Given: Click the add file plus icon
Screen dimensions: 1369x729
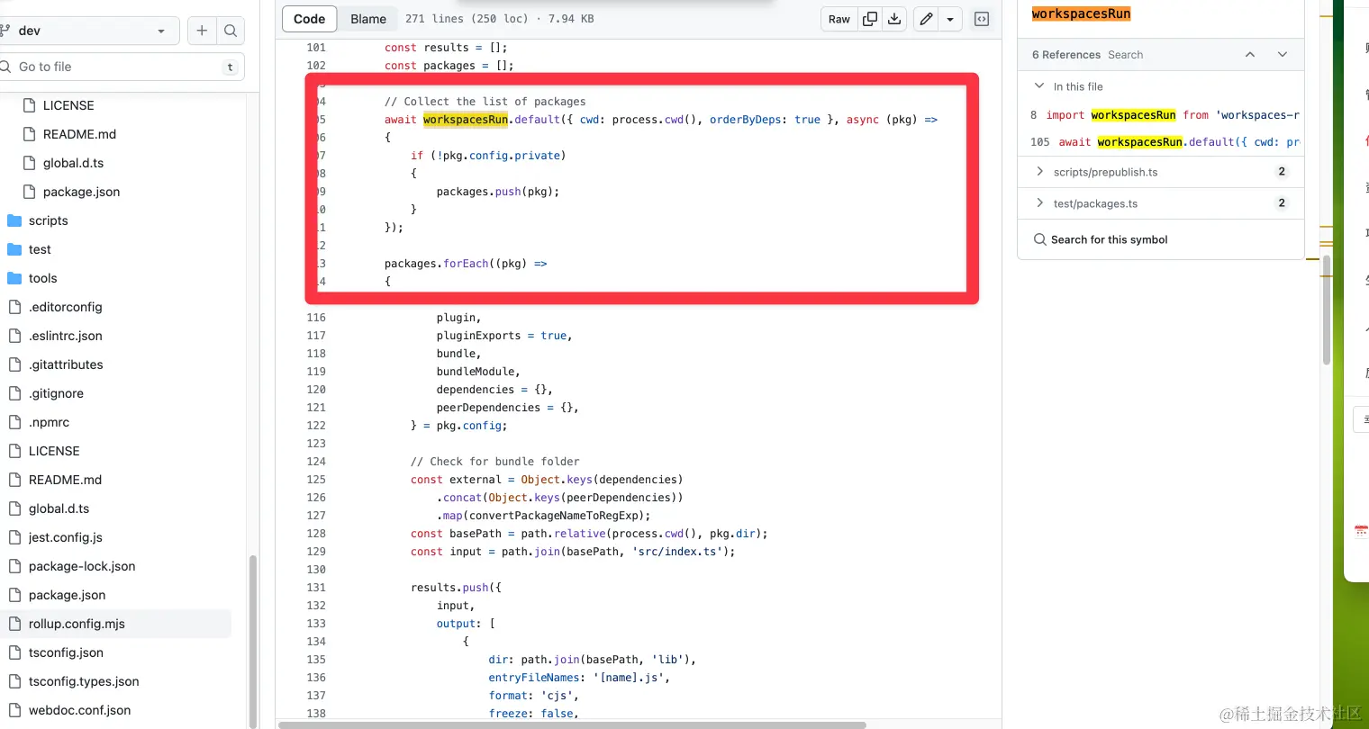Looking at the screenshot, I should coord(202,31).
